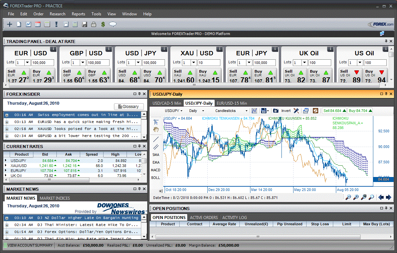Open the USD/JPY symbol dropdown on chart
Viewport: 397px width, 253px height.
(x=173, y=111)
